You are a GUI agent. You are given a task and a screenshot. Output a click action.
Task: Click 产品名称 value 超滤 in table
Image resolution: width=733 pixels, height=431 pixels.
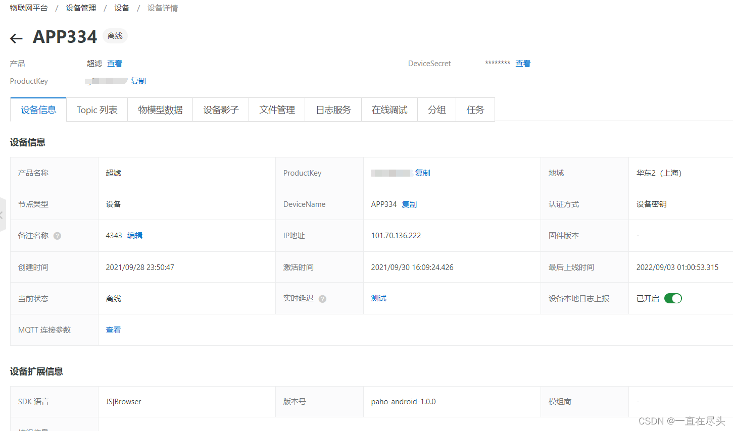coord(113,173)
